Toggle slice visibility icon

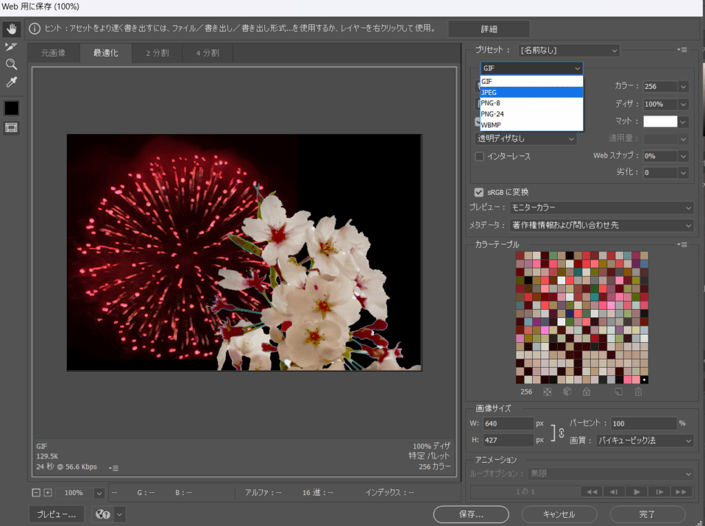[x=11, y=127]
